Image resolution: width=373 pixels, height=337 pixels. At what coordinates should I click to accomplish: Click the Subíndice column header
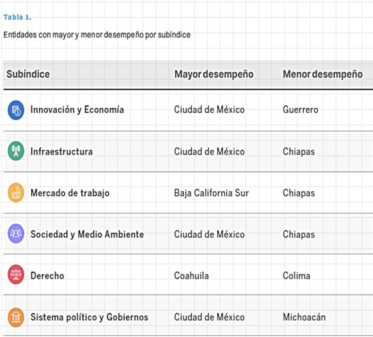click(x=28, y=74)
